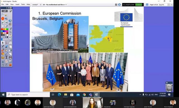The image size is (179, 108).
Task: Select the red color swatch
Action: click(2, 29)
